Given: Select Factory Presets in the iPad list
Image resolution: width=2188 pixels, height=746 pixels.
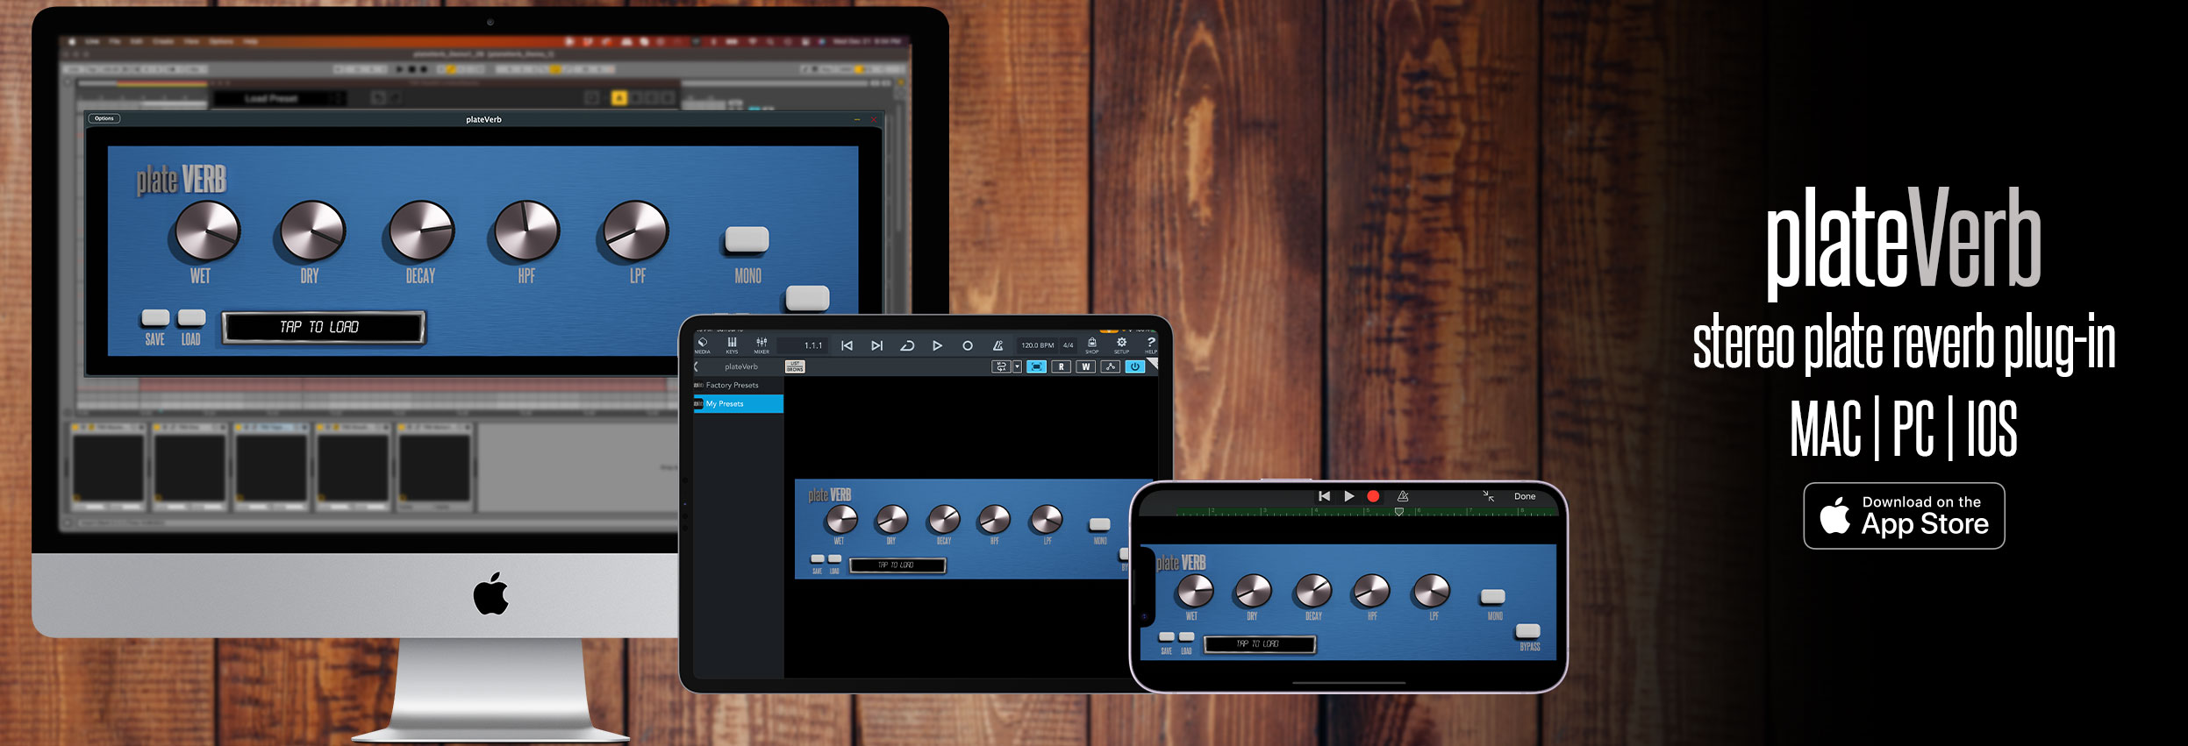Looking at the screenshot, I should tap(738, 385).
